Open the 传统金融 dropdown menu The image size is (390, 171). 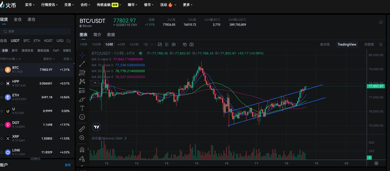pos(109,5)
